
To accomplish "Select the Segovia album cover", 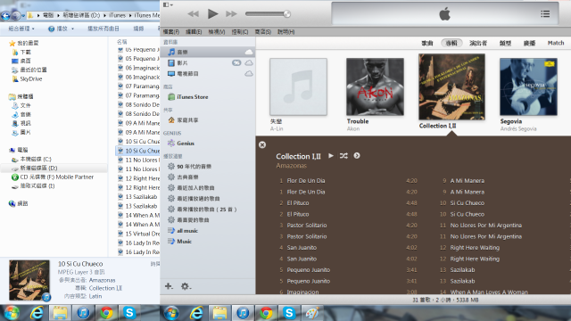I will click(x=528, y=86).
